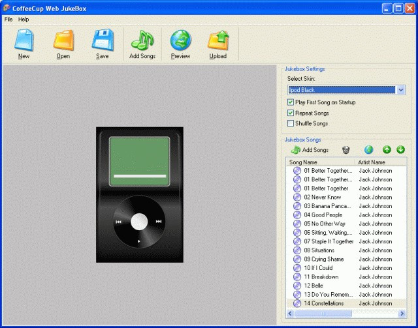The height and width of the screenshot is (328, 418).
Task: Click the Add Songs toolbar music note icon
Action: pos(142,40)
